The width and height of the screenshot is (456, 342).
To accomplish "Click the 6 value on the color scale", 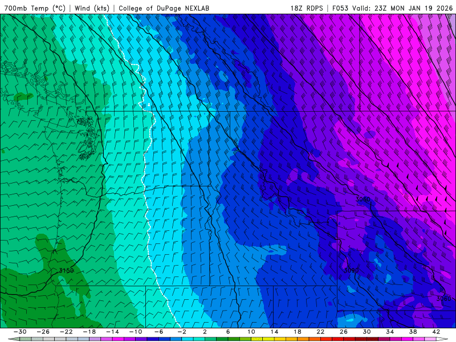I will 228,332.
